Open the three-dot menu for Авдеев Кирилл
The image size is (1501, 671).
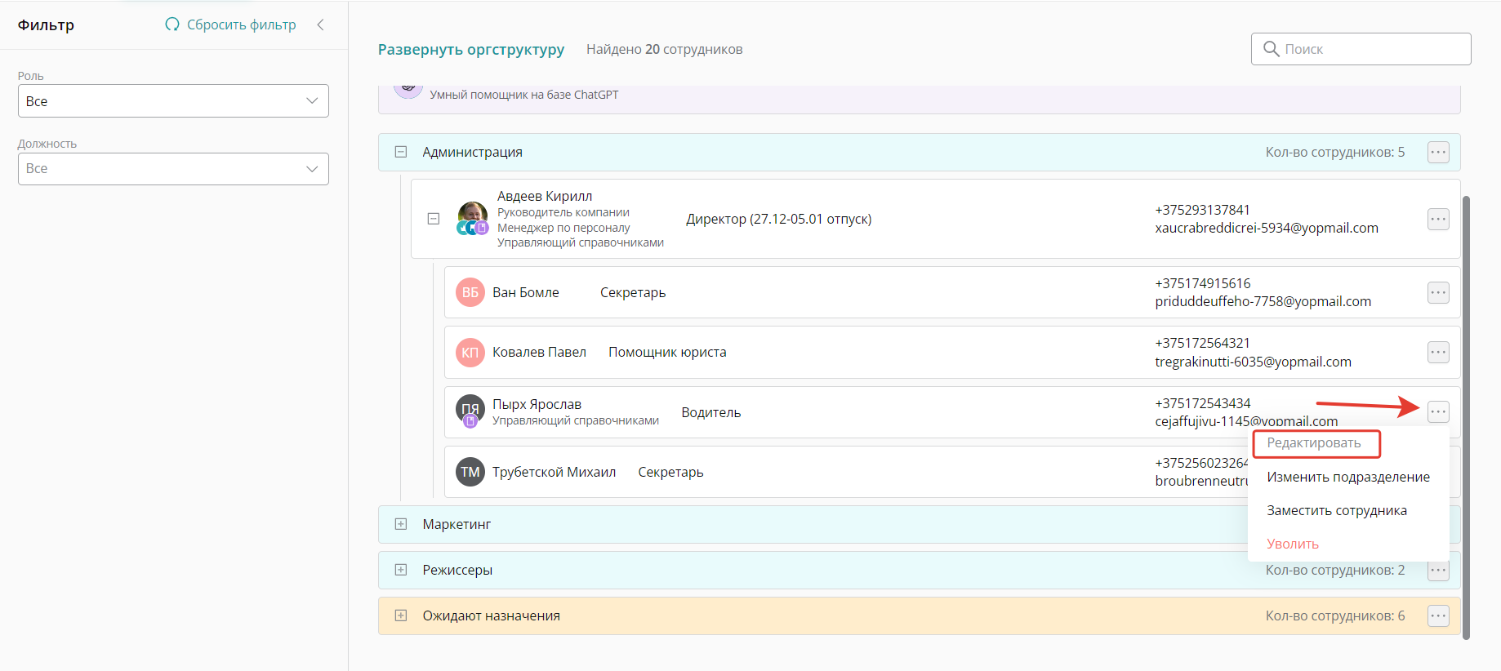click(1438, 219)
